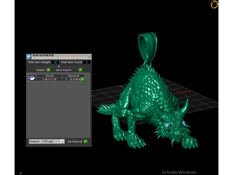The image size is (233, 175).
Task: Click the Total Gem Count value field
Action: coord(87,62)
